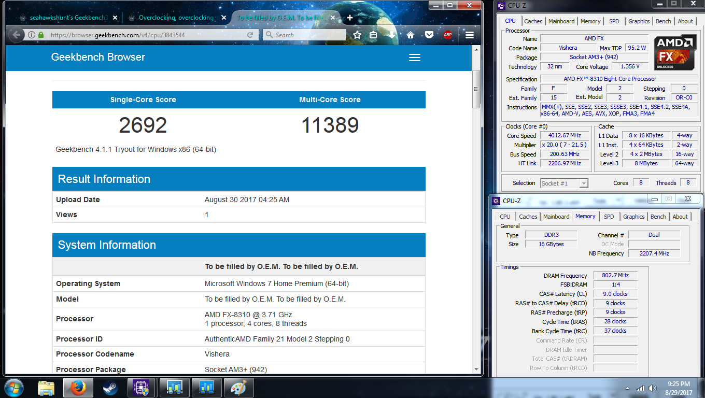
Task: Click the Geekbench Browser title link
Action: 98,57
